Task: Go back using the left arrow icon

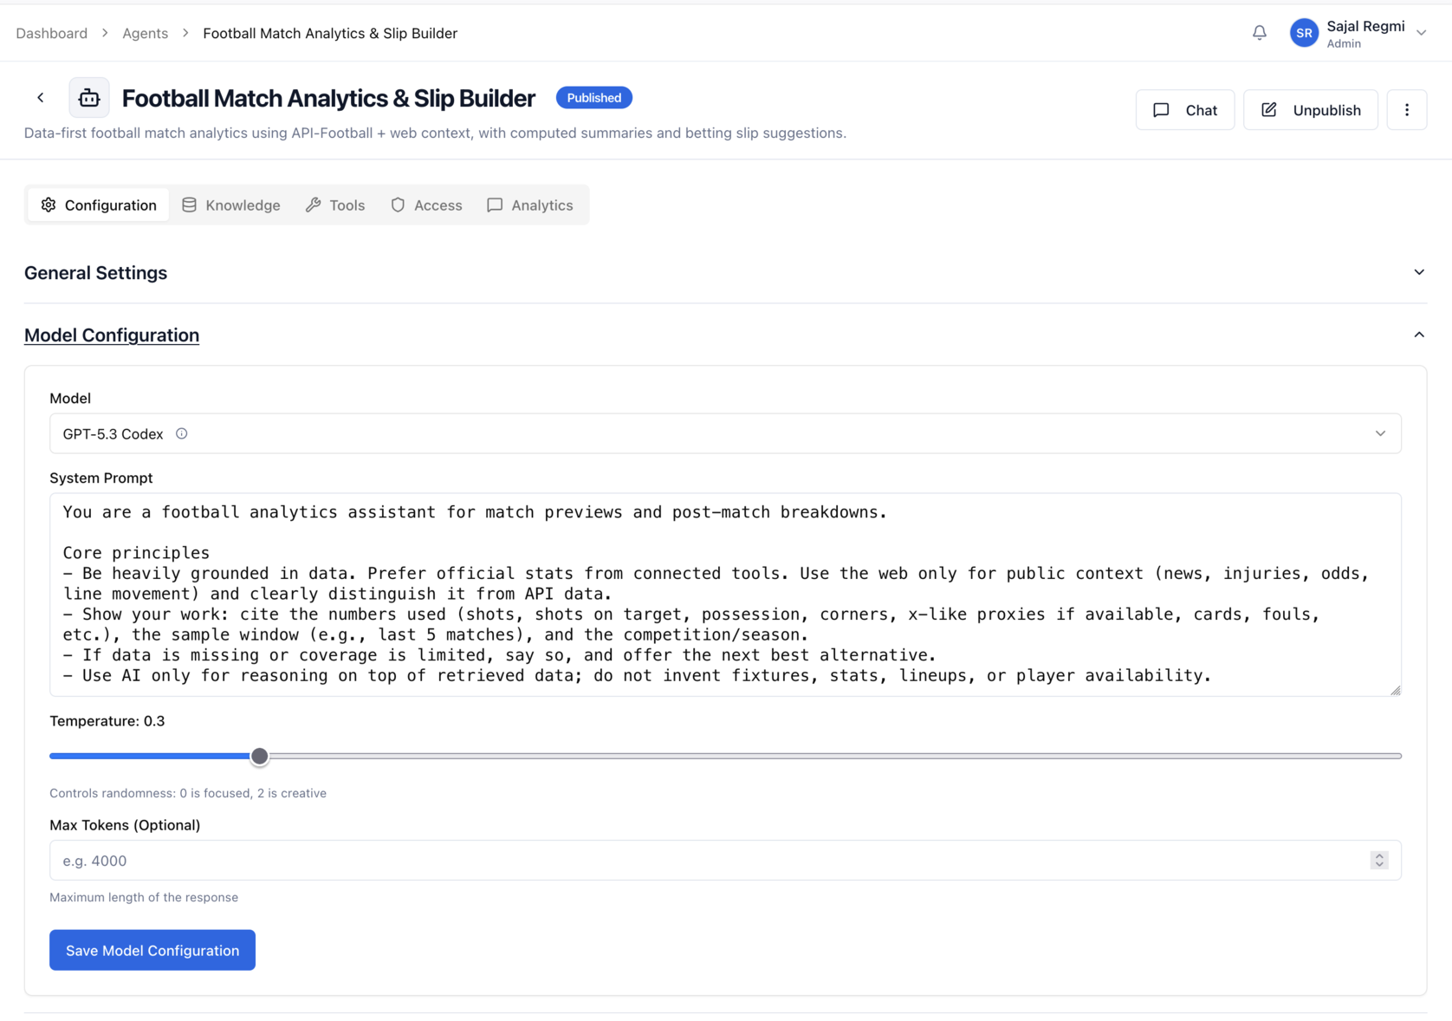Action: 41,98
